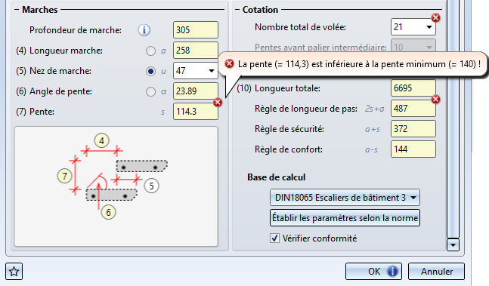Click the Longueur totale value field
The width and height of the screenshot is (489, 286).
[x=413, y=88]
